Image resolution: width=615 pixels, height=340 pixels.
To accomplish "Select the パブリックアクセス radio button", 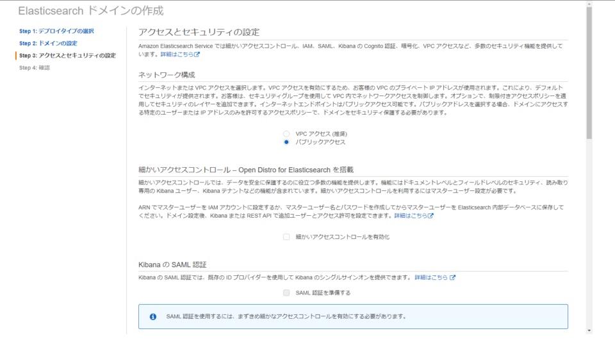I will pyautogui.click(x=286, y=142).
